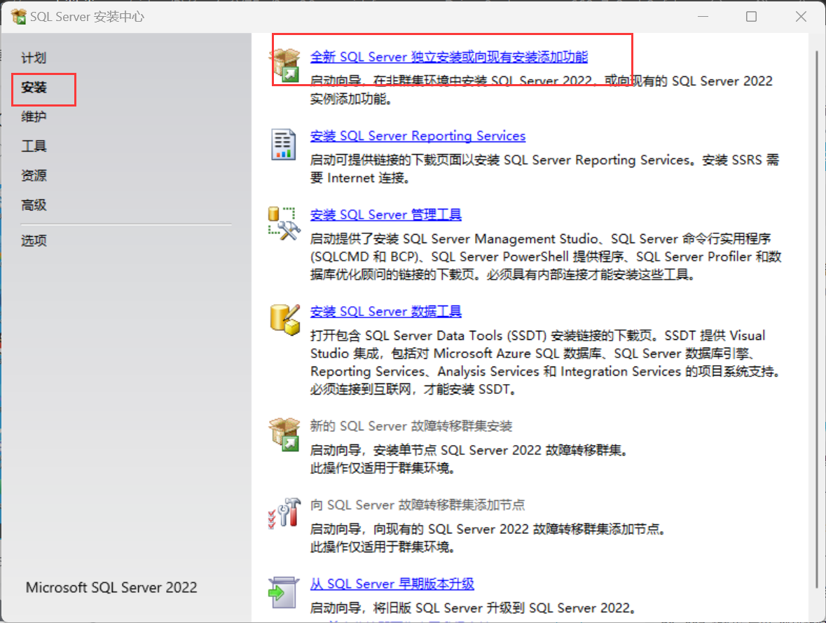
Task: Click the text 实例添加功能 under standalone install
Action: [x=350, y=99]
